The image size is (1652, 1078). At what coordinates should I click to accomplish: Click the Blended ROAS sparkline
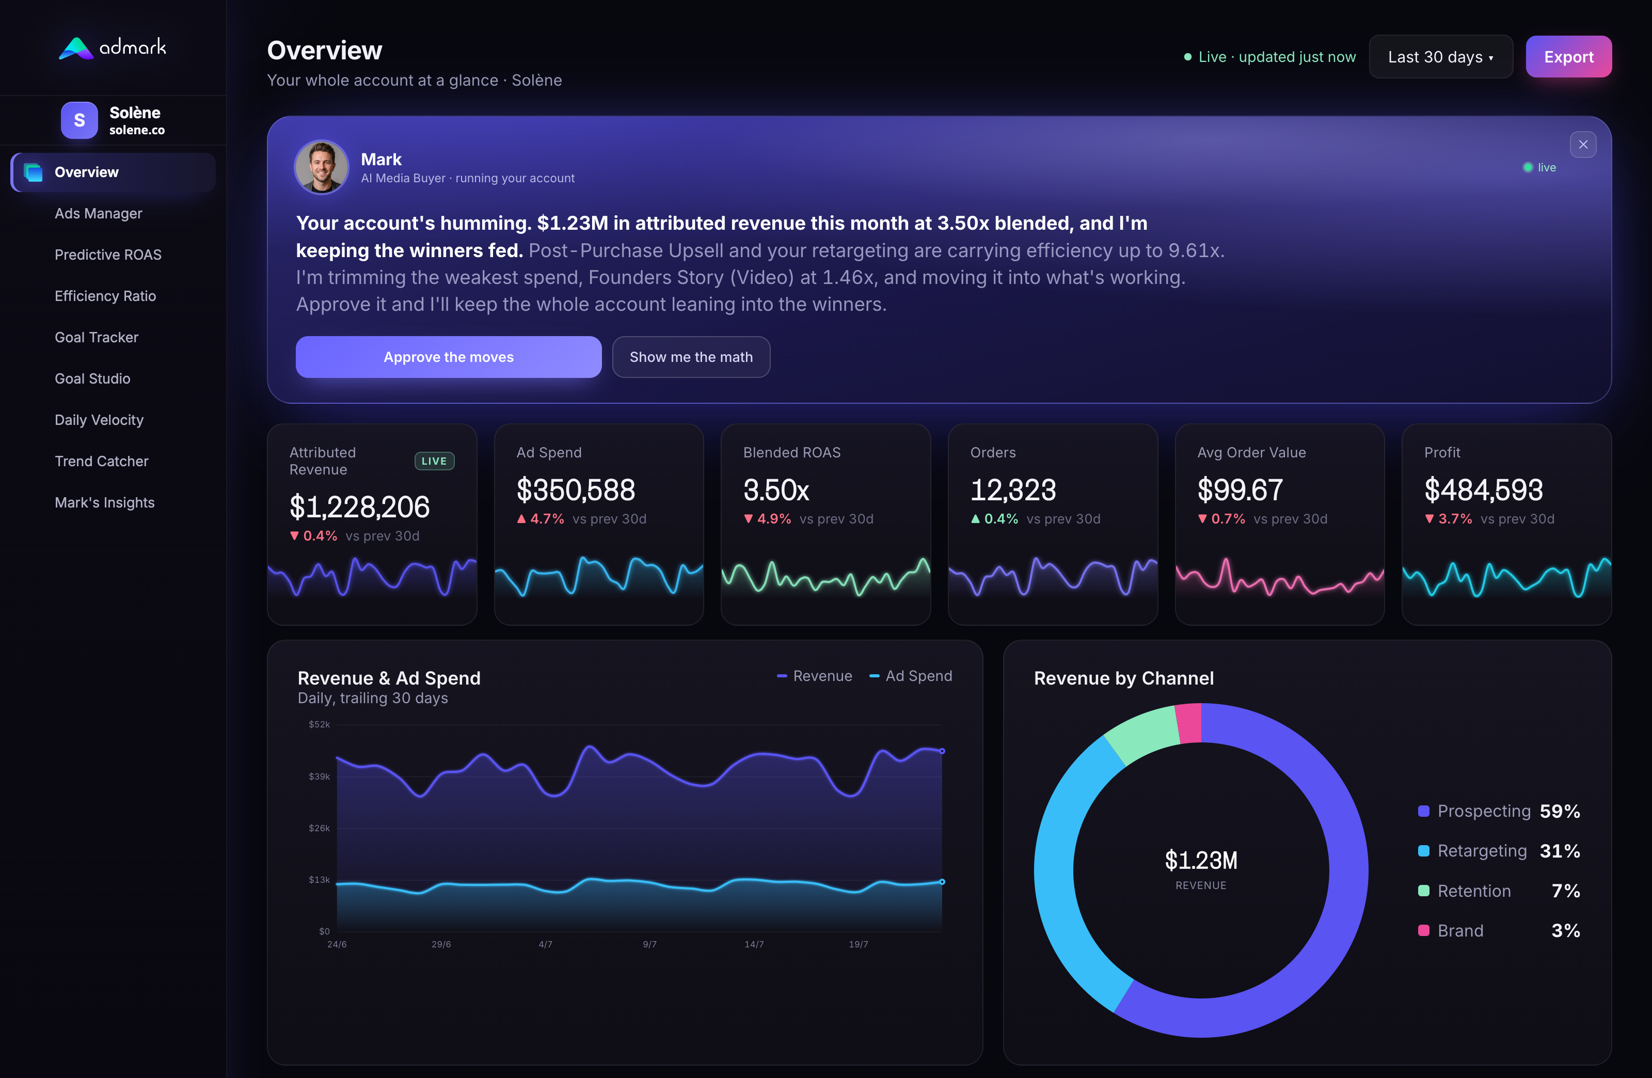(x=825, y=576)
